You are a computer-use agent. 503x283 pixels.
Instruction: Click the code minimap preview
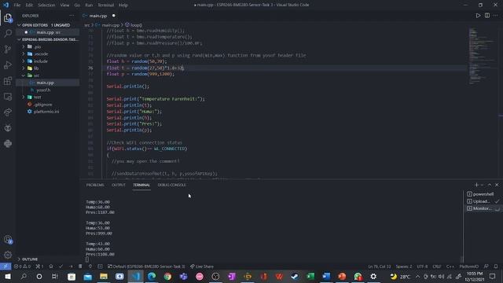click(482, 56)
